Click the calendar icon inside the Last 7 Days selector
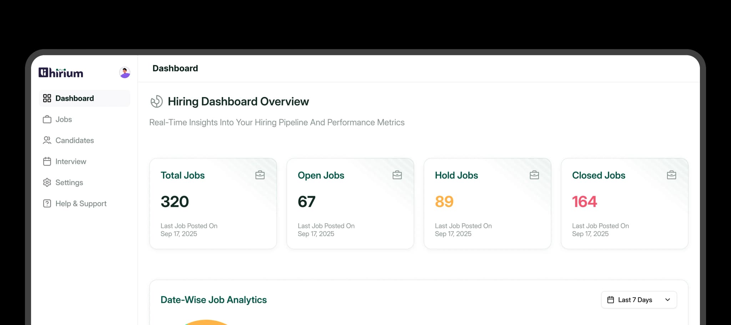Screen dimensions: 731x325 [610, 300]
